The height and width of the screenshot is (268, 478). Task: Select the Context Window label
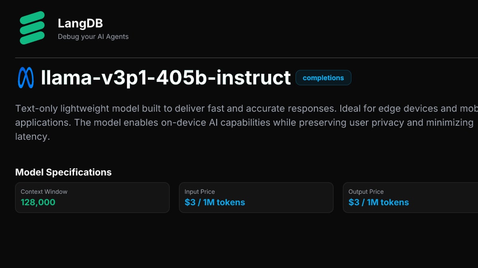(44, 192)
